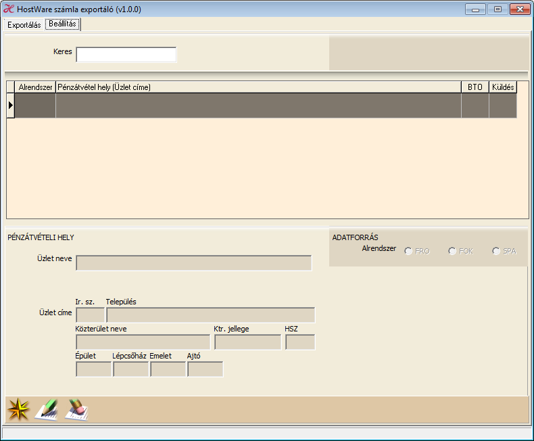The width and height of the screenshot is (534, 441).
Task: Click the Alrendszer column header
Action: click(35, 87)
